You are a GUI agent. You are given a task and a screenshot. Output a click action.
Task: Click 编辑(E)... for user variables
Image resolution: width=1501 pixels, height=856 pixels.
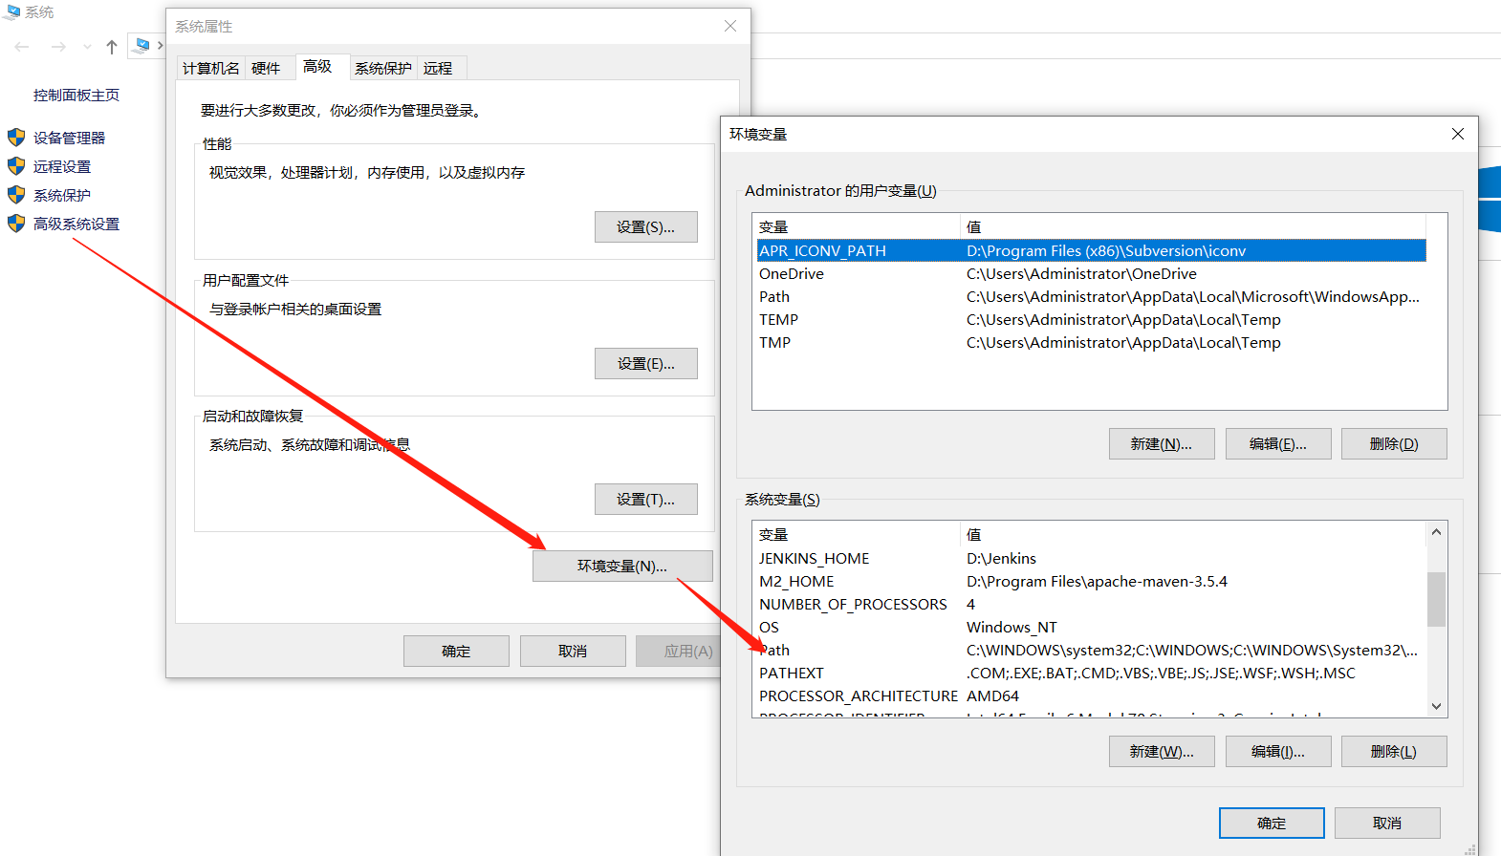tap(1278, 444)
